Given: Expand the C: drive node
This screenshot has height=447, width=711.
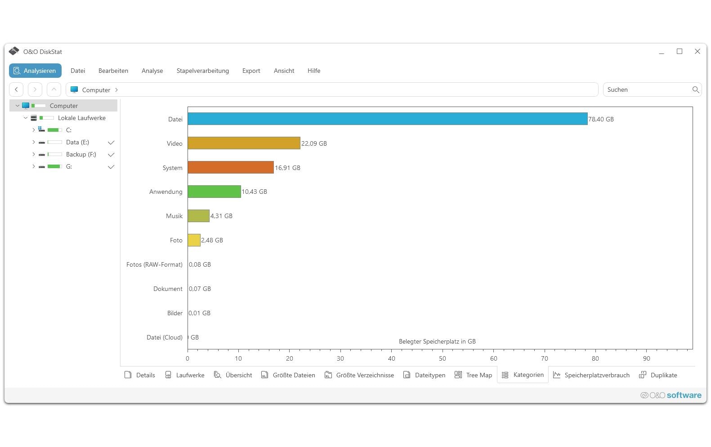Looking at the screenshot, I should coord(33,130).
